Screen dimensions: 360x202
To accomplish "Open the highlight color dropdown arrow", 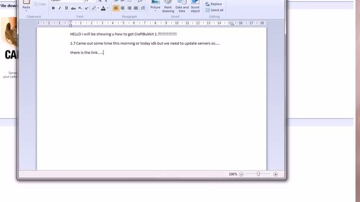I will coord(98,8).
